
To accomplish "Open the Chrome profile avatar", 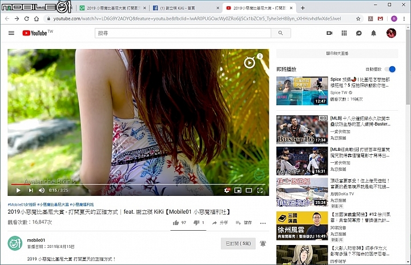I will point(394,19).
